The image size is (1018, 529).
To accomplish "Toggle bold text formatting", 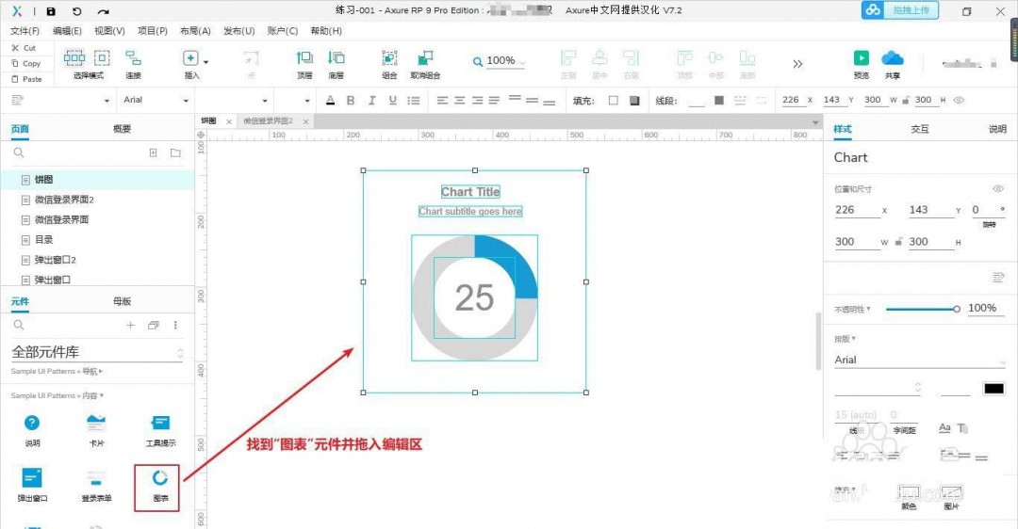I will [351, 101].
